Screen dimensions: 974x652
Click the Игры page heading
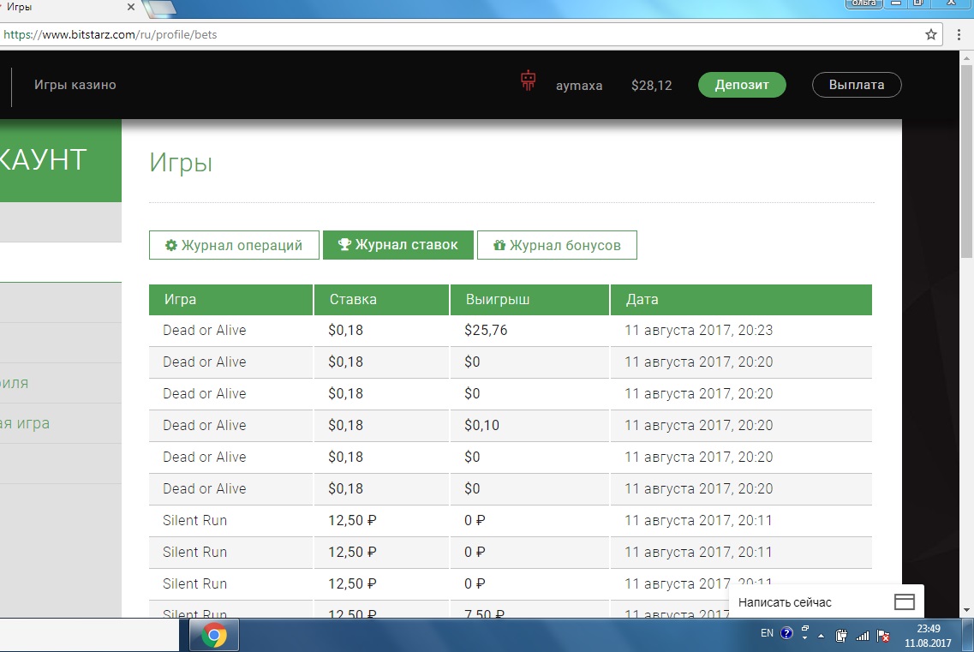pos(181,163)
